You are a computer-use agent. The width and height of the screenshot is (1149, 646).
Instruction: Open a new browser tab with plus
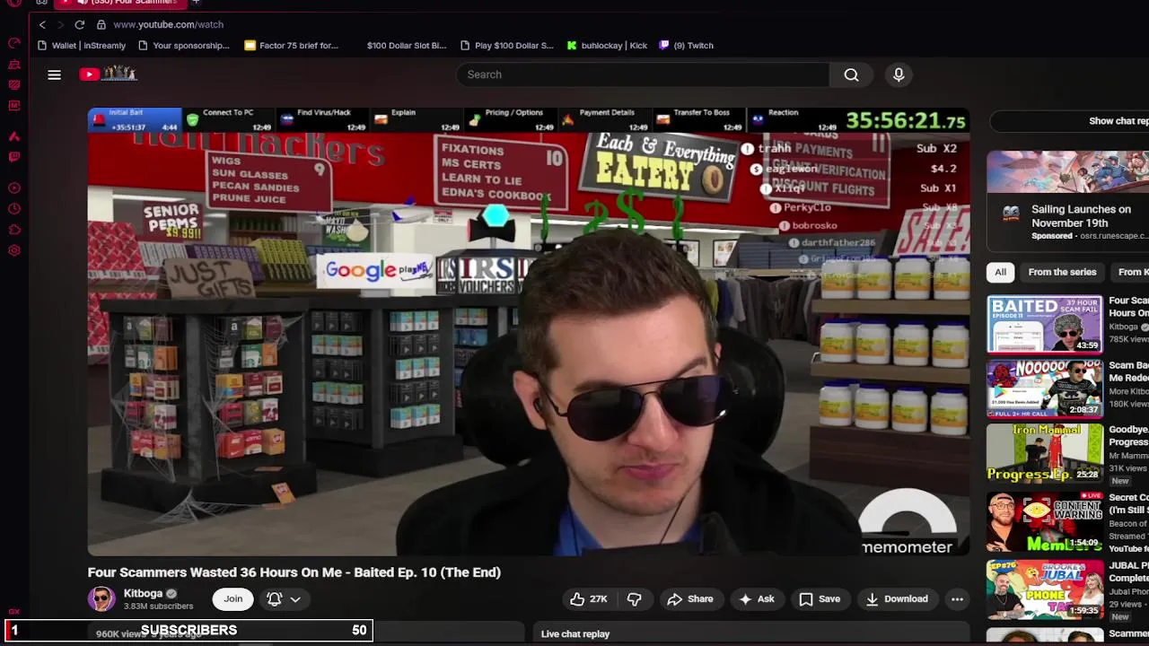click(196, 3)
